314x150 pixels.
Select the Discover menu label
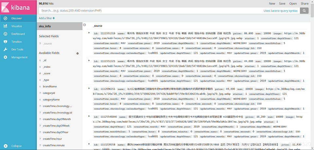coord(17,18)
